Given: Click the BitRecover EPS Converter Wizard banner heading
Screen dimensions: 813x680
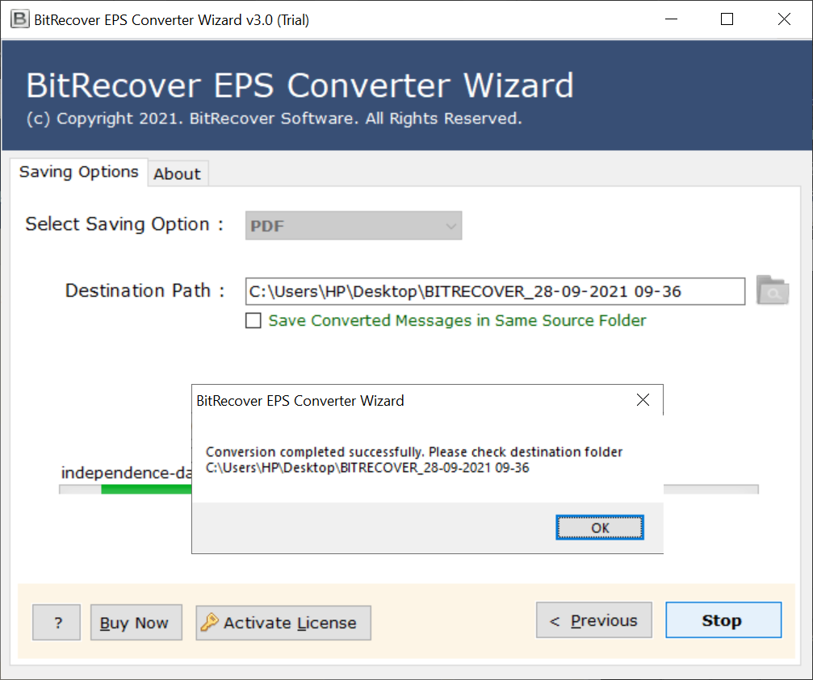Looking at the screenshot, I should tap(300, 85).
